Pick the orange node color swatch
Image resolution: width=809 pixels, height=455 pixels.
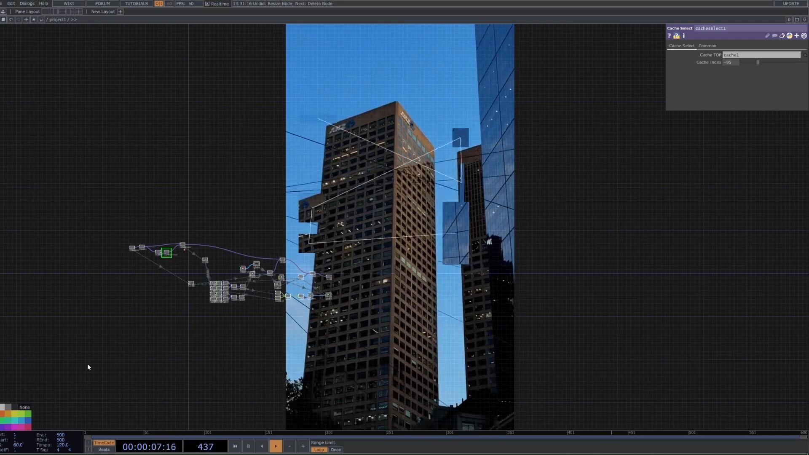[x=2, y=414]
